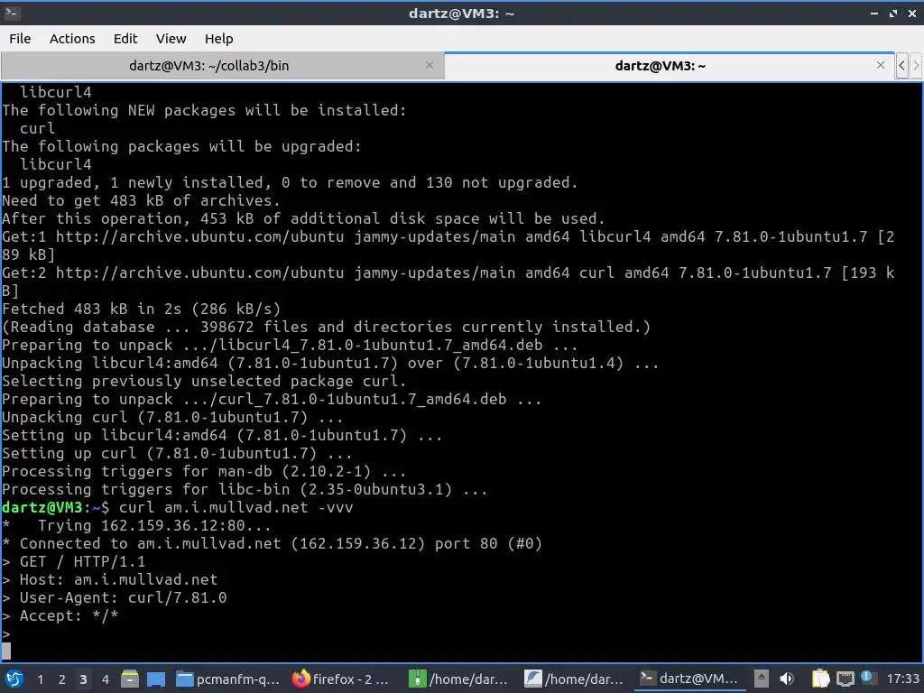Image resolution: width=924 pixels, height=693 pixels.
Task: Open the text editor /home/dar... taskbar entry
Action: click(575, 679)
